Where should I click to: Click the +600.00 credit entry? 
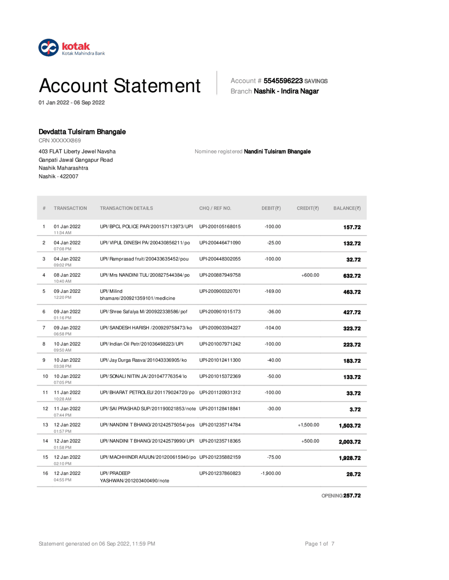pos(310,275)
